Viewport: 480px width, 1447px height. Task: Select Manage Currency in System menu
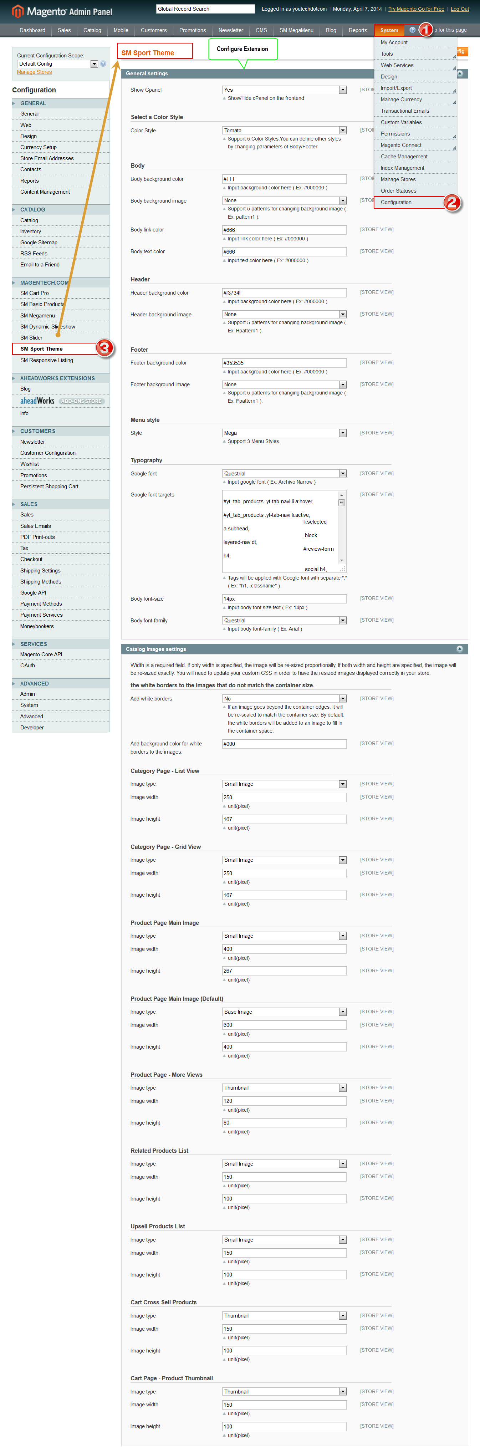[415, 100]
